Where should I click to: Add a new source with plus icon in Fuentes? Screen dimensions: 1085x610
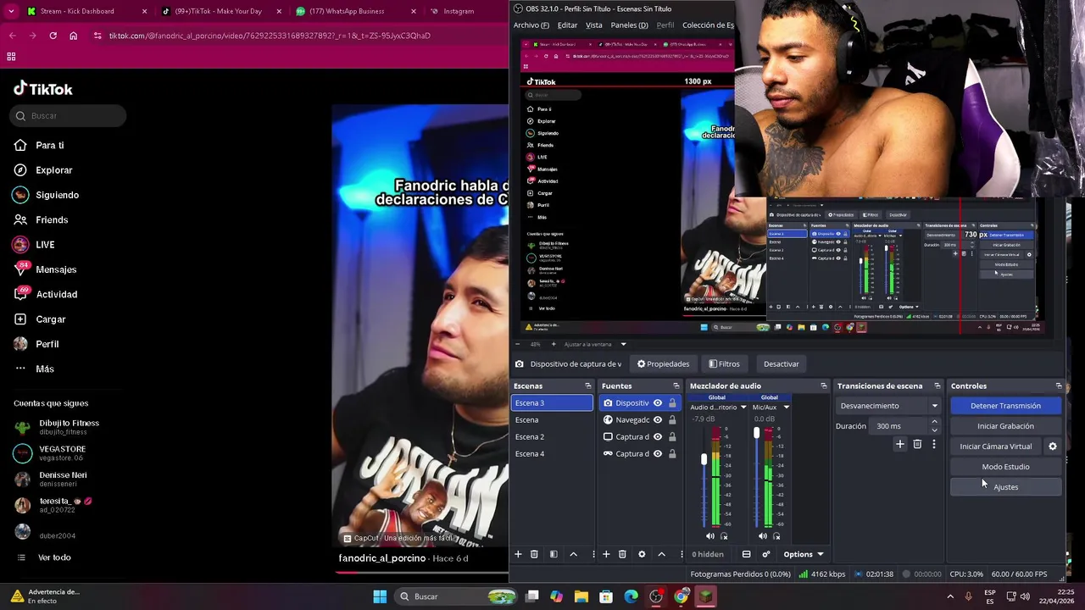point(606,554)
